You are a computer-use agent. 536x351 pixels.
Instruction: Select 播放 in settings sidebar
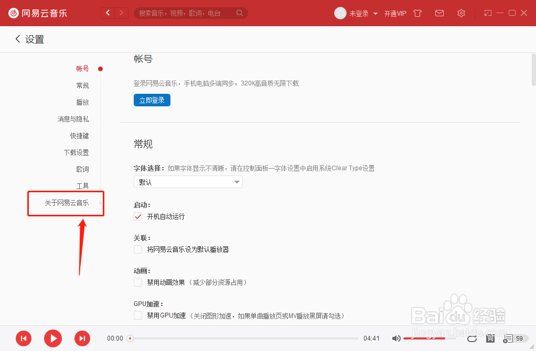tap(82, 102)
